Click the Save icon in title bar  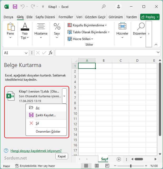click(x=15, y=7)
